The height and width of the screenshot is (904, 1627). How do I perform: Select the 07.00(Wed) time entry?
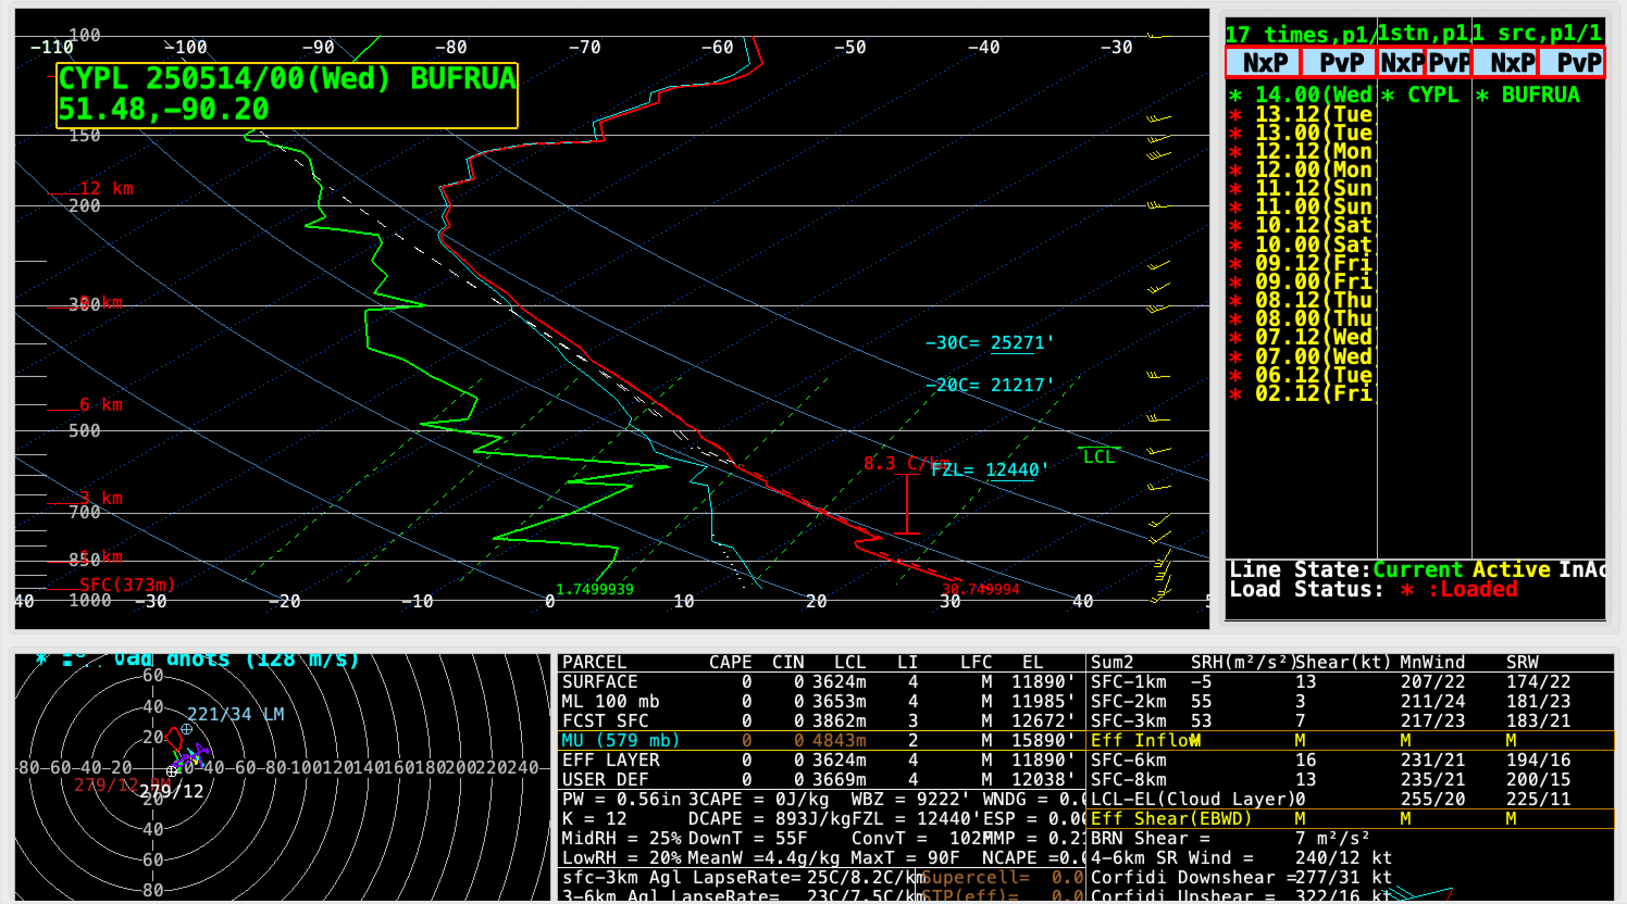(1301, 356)
